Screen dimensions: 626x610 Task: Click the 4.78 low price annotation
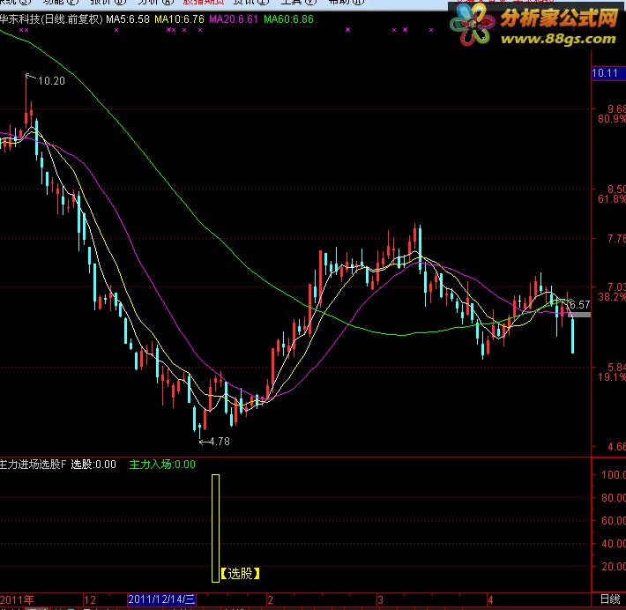(x=220, y=442)
